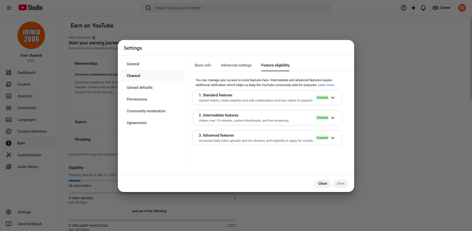Image resolution: width=472 pixels, height=231 pixels.
Task: Click the page vertical scrollbar
Action: pos(470,59)
